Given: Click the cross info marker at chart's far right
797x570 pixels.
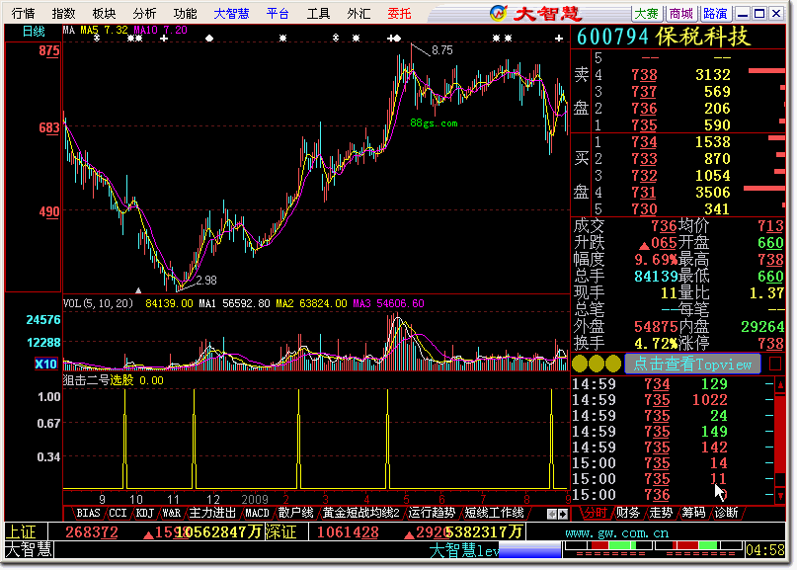Looking at the screenshot, I should 559,39.
